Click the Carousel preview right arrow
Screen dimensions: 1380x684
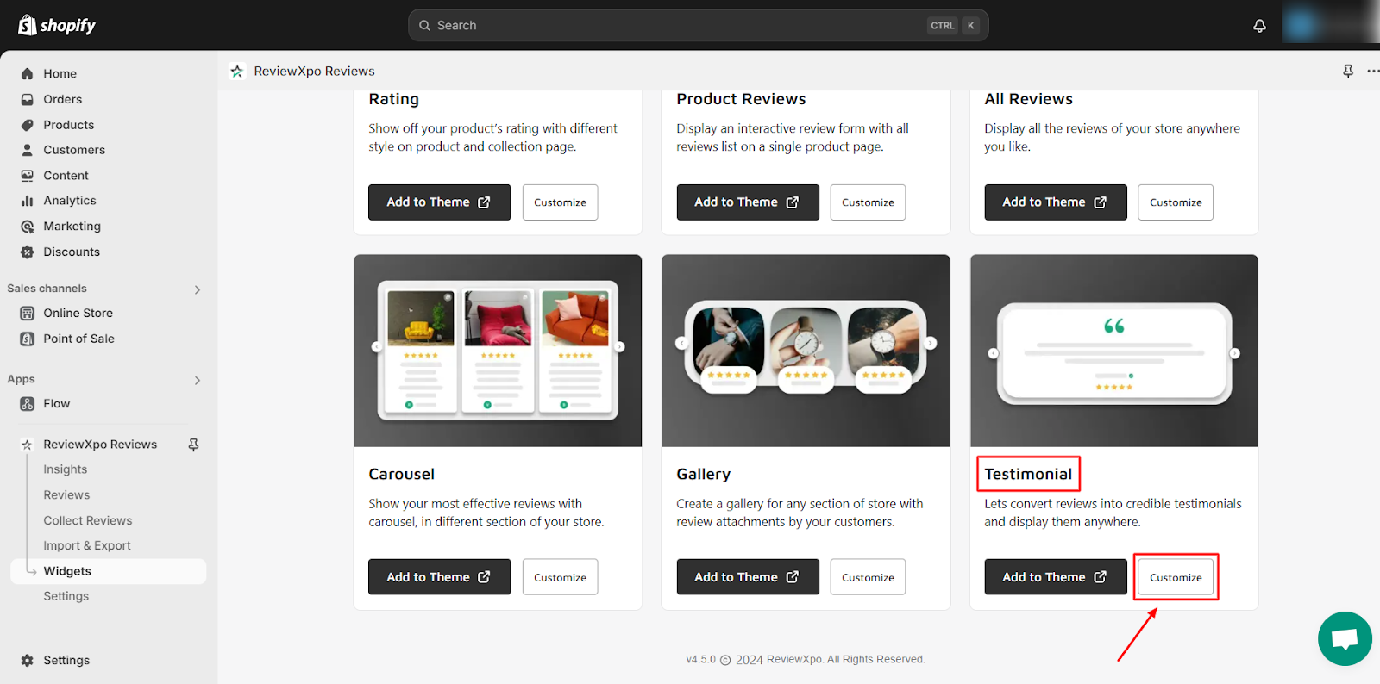(x=619, y=347)
